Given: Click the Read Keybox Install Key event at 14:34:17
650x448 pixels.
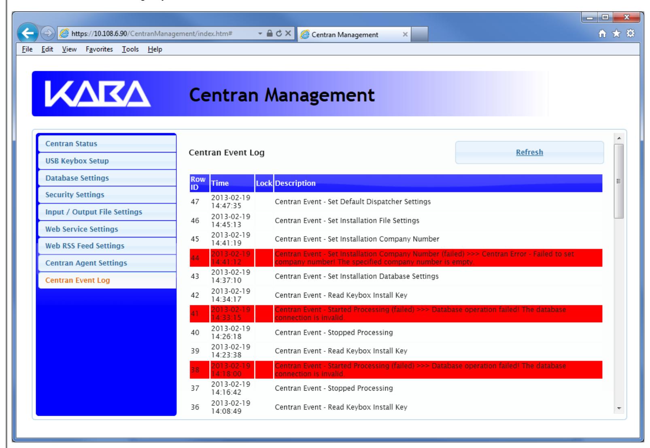Looking at the screenshot, I should tap(341, 295).
